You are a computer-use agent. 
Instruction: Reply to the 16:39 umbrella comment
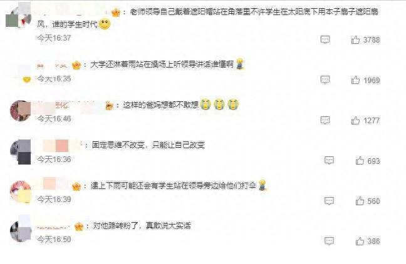click(329, 201)
